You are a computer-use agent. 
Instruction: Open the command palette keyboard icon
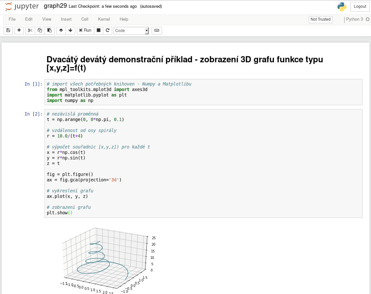tap(157, 31)
